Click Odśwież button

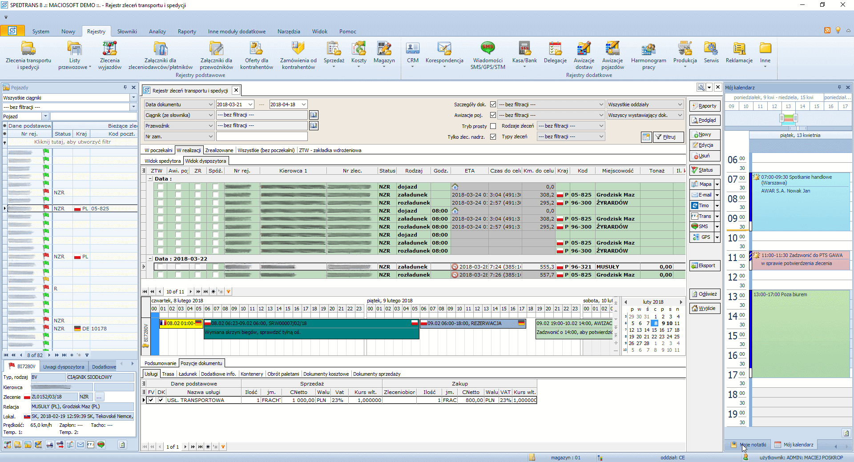tap(705, 294)
